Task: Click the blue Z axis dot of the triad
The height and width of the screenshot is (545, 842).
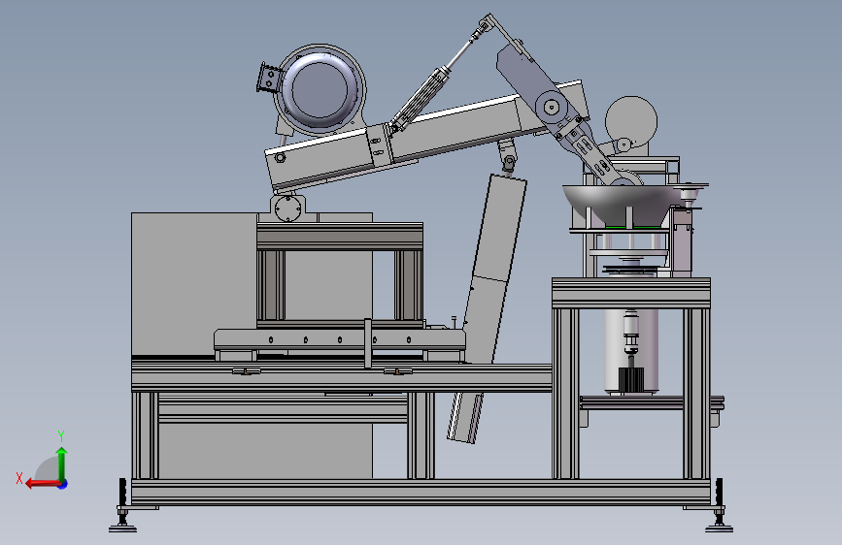Action: [x=63, y=484]
